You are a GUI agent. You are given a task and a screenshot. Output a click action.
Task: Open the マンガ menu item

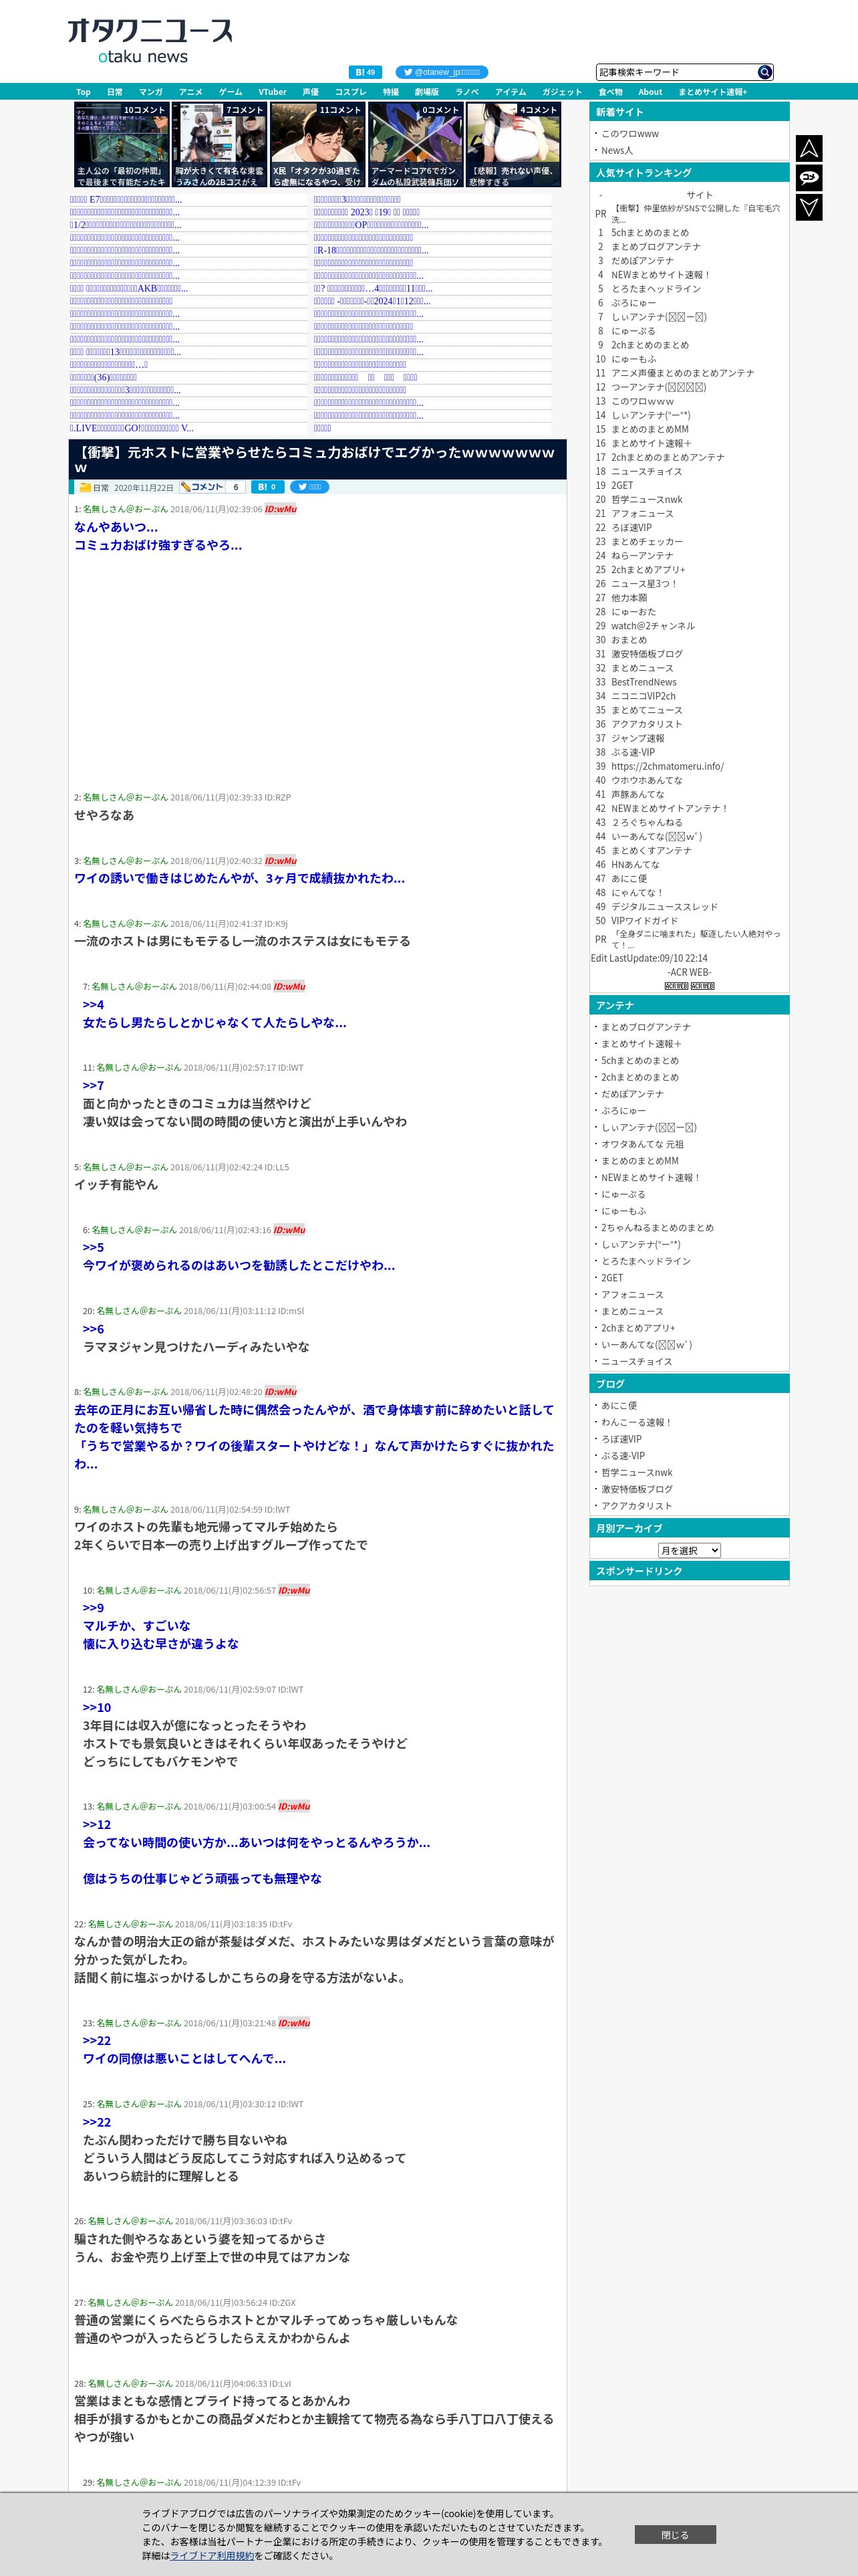[x=151, y=92]
